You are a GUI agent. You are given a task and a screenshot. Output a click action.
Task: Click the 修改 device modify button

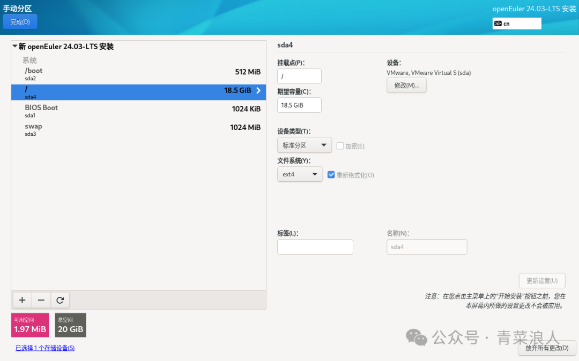click(406, 85)
